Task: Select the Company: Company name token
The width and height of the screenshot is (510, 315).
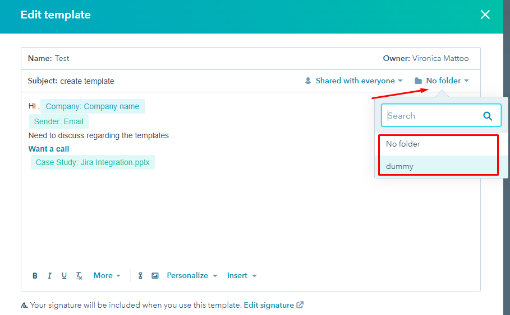Action: click(x=93, y=106)
